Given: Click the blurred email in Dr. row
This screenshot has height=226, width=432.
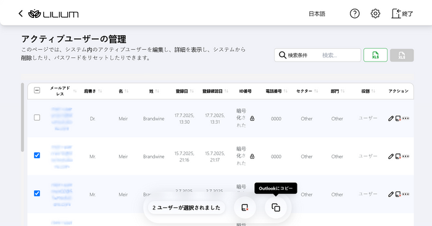Looking at the screenshot, I should click(62, 119).
